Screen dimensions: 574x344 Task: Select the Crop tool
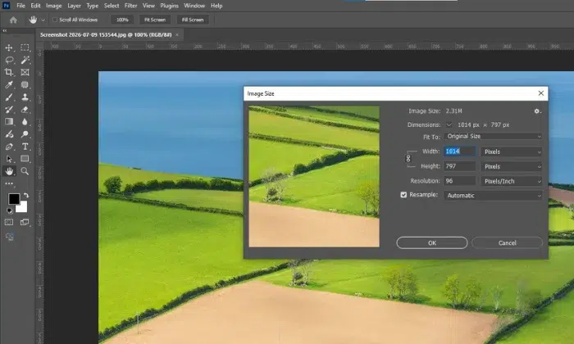tap(9, 72)
